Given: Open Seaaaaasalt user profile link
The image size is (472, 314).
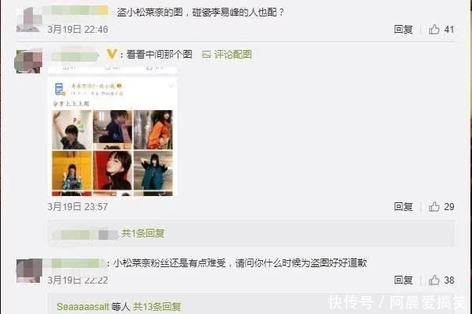Looking at the screenshot, I should (x=83, y=306).
